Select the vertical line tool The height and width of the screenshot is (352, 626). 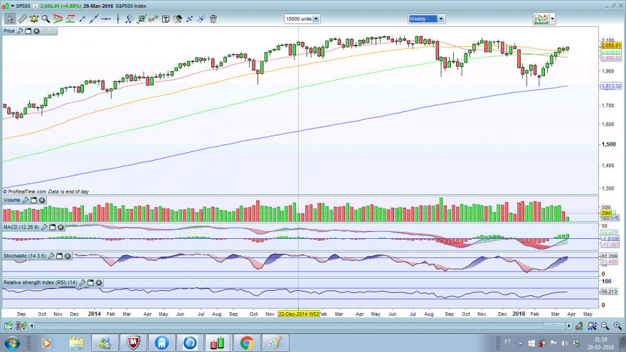pos(118,18)
